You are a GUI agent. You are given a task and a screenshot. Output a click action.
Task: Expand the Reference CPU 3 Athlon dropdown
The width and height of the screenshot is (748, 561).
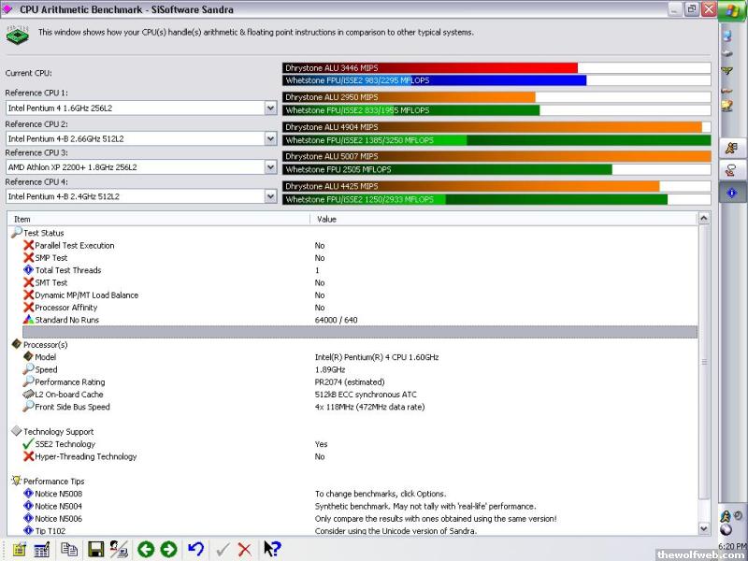click(270, 167)
